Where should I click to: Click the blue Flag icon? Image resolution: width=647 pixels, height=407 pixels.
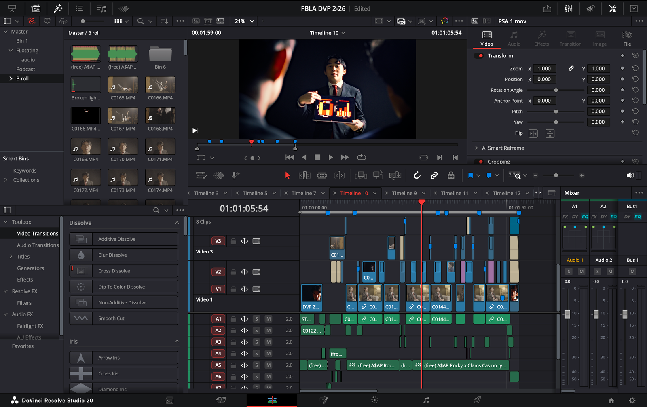pyautogui.click(x=470, y=175)
